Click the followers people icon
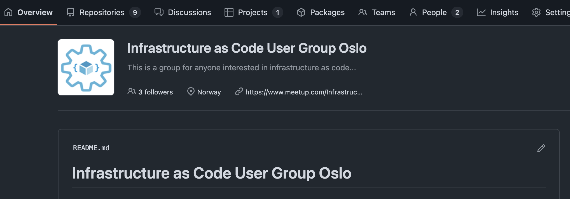The image size is (570, 199). click(x=132, y=92)
